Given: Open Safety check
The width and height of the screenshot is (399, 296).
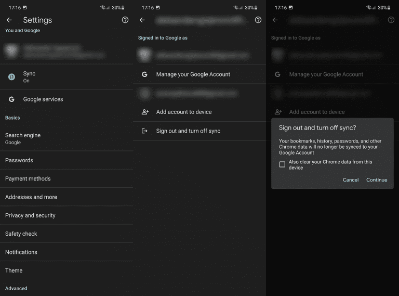Looking at the screenshot, I should [x=66, y=234].
